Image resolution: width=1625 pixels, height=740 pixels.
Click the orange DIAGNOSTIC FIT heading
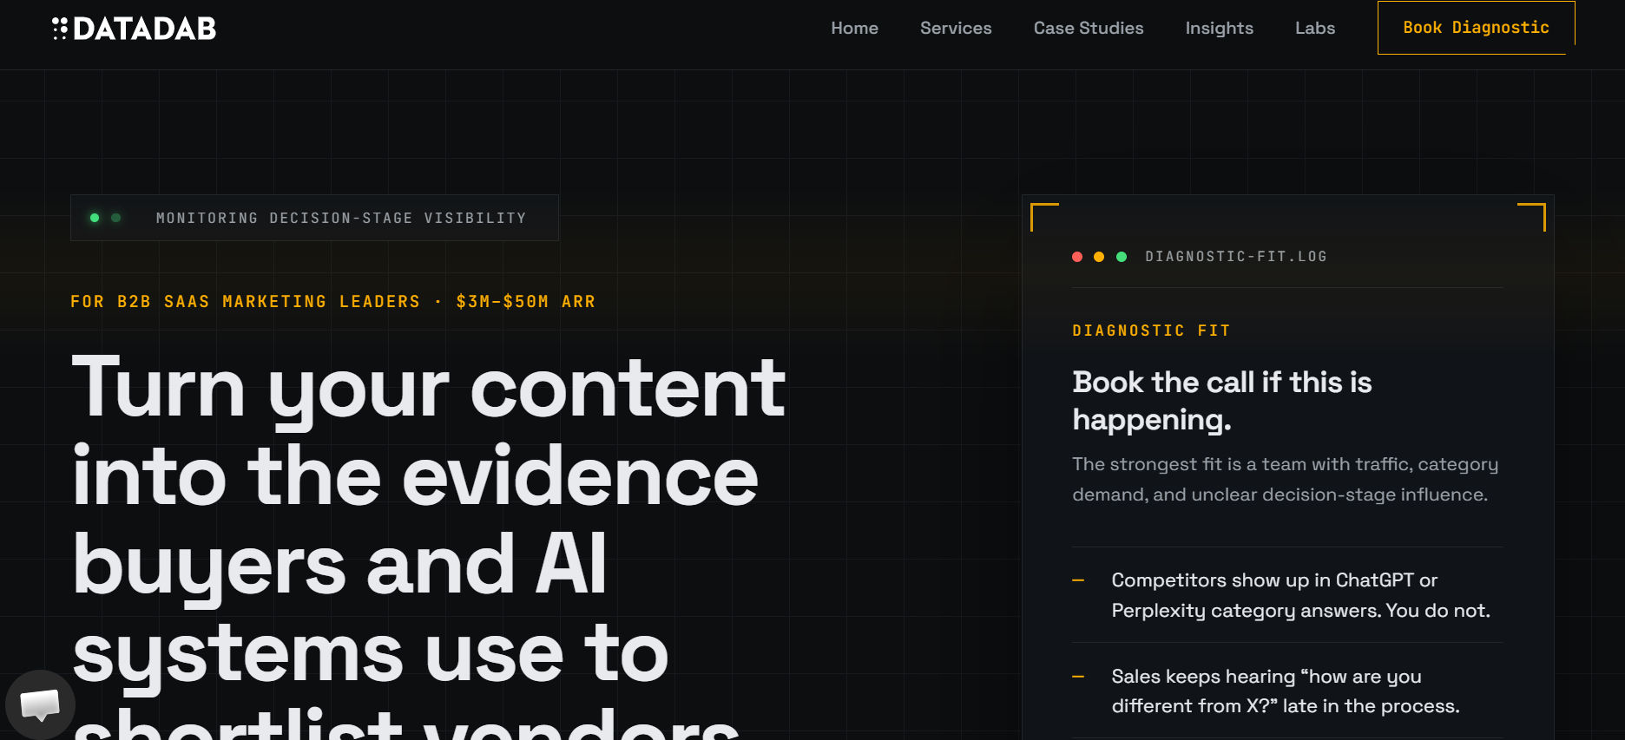click(1151, 331)
